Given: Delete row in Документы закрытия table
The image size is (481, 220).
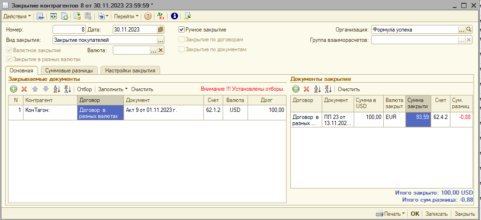Looking at the screenshot, I should [306, 89].
